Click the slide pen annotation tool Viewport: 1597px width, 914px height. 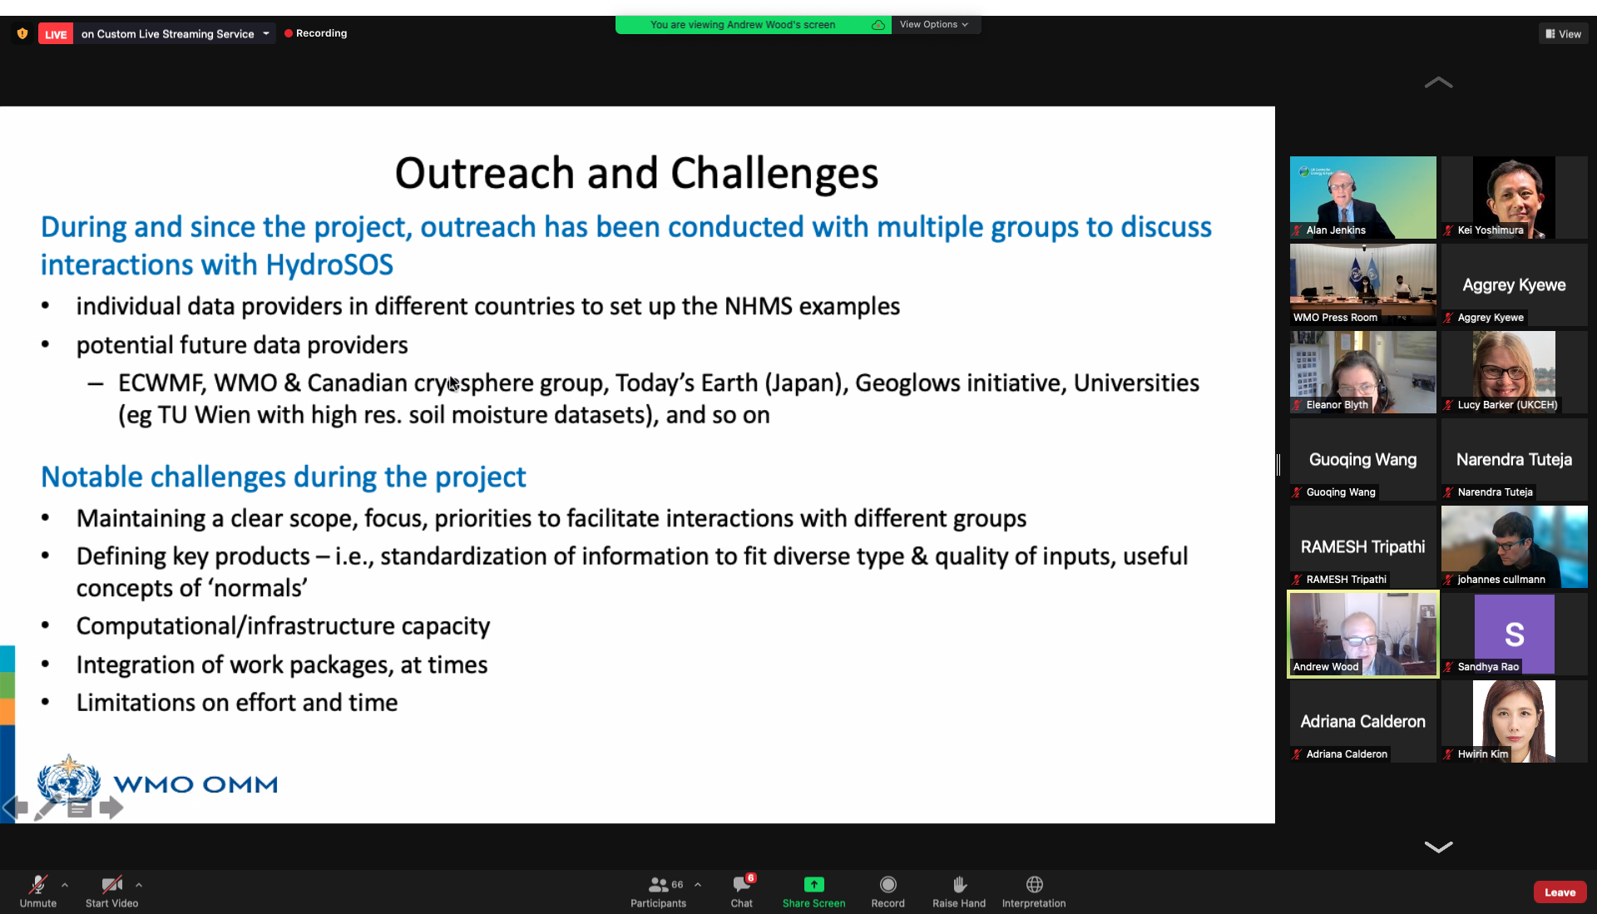(x=47, y=808)
